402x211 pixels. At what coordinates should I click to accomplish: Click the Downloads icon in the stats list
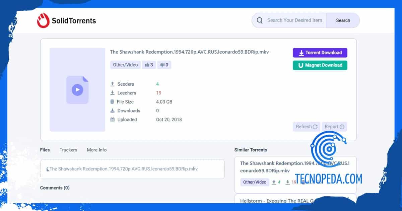coord(113,111)
